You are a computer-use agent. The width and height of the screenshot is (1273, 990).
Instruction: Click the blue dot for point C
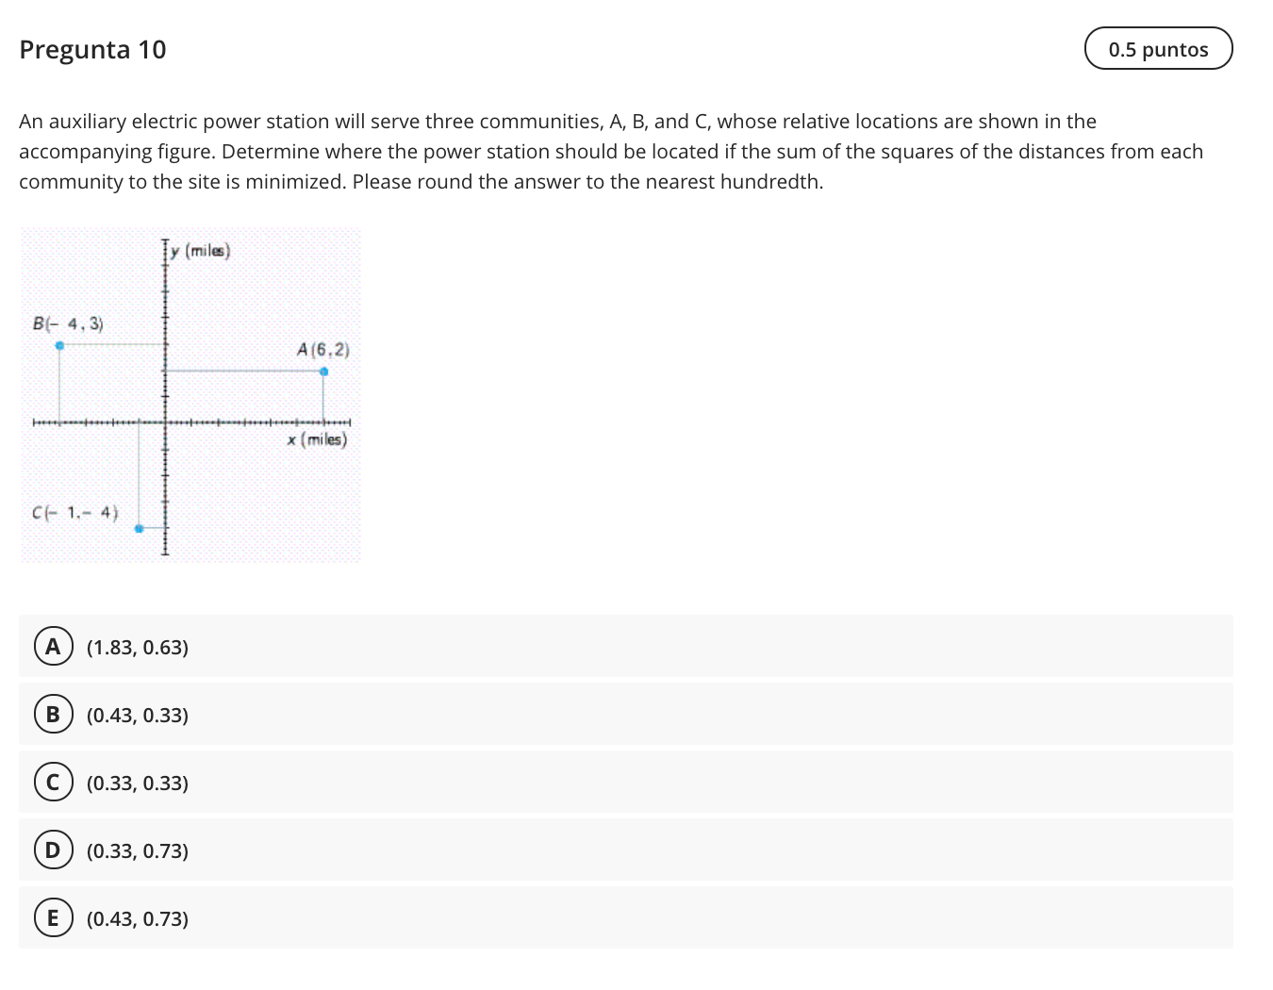click(139, 529)
